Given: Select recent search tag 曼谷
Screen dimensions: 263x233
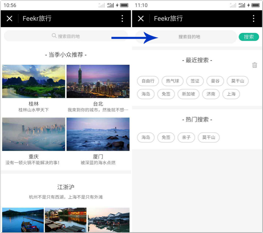Looking at the screenshot, I should pyautogui.click(x=215, y=81).
